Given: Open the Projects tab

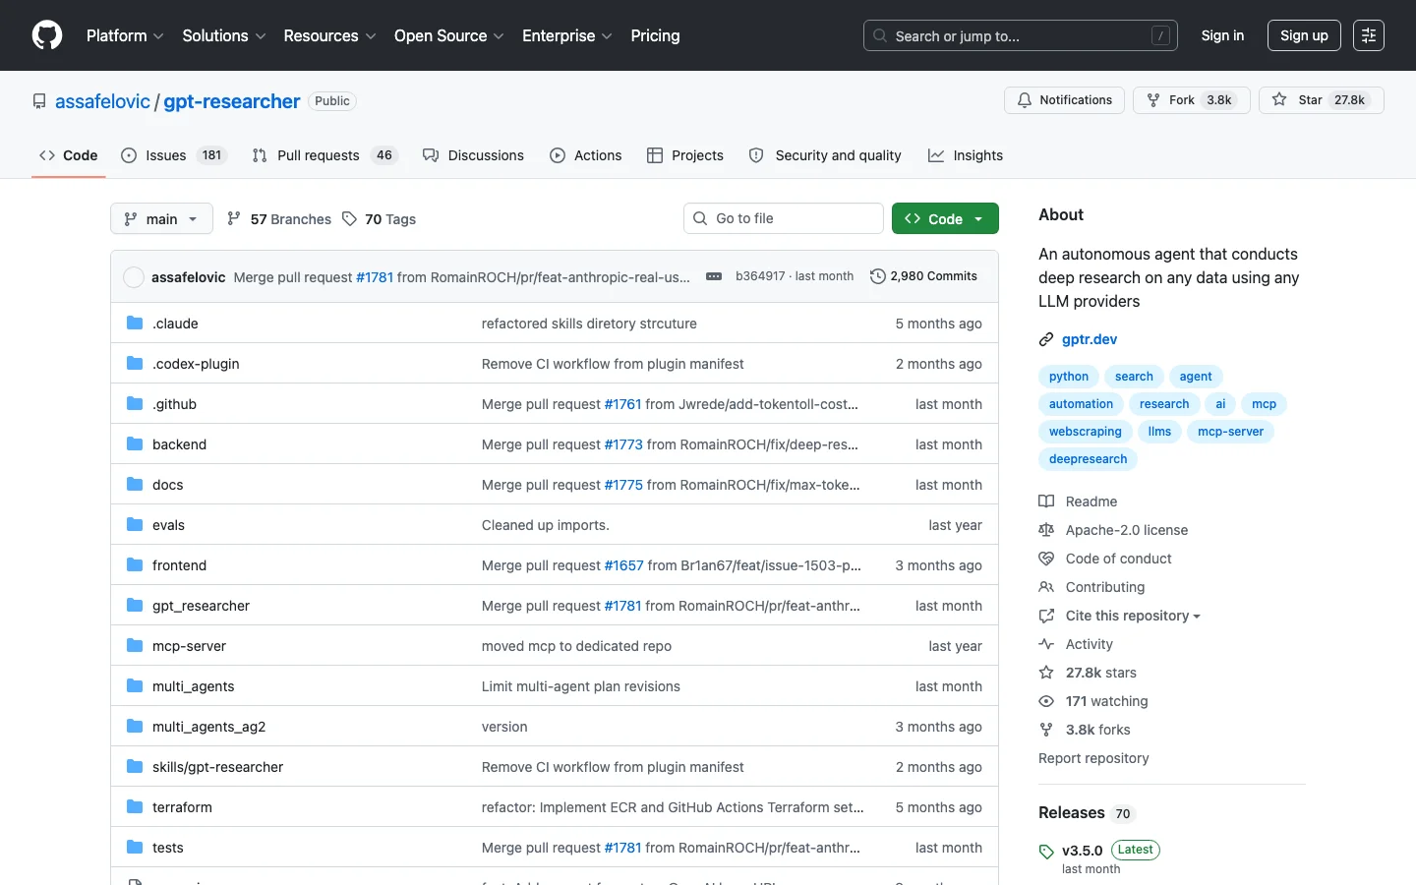Looking at the screenshot, I should 685,155.
